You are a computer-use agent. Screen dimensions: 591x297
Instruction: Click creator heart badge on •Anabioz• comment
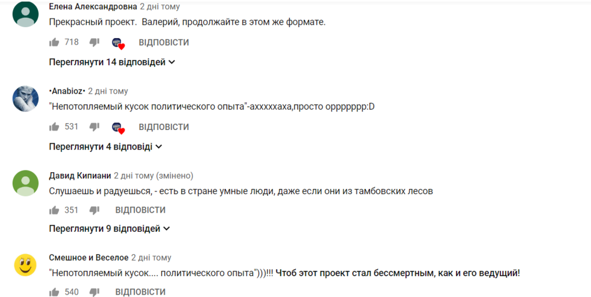point(118,128)
